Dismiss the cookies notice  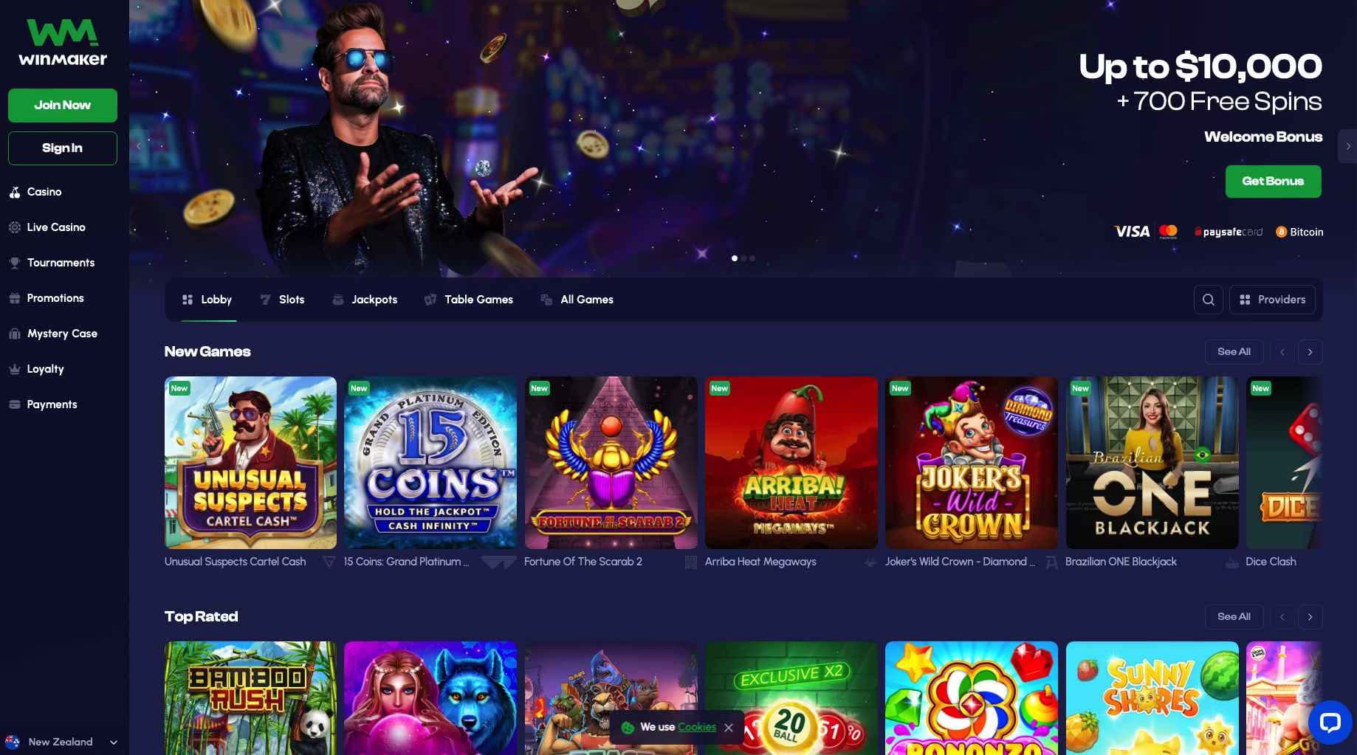coord(729,728)
